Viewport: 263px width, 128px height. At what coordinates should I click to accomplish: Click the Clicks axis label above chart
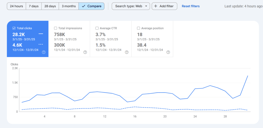[x=14, y=64]
